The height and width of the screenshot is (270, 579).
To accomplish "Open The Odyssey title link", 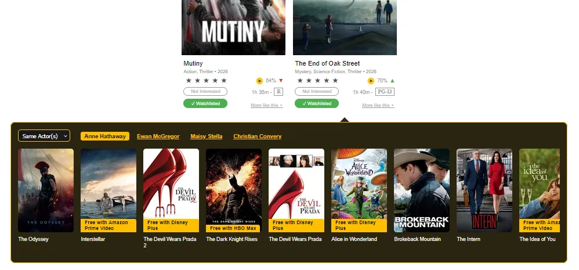I will [x=34, y=239].
